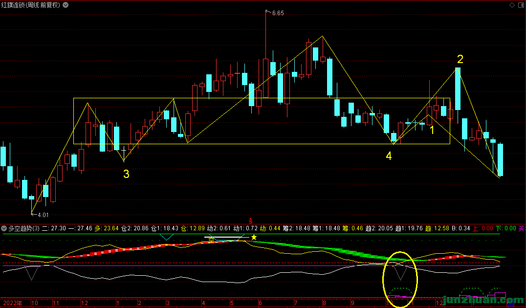Click the 趋1: 19.76 indicator value
Screen dimensions: 526x308
tap(409, 228)
